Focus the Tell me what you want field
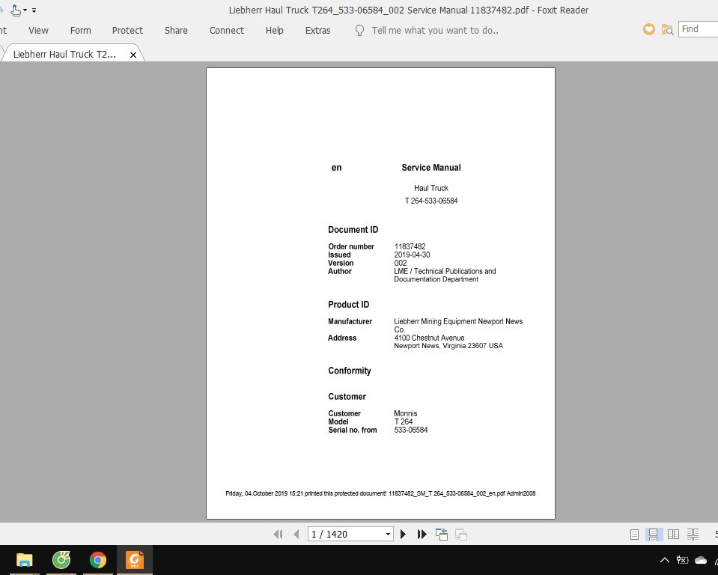This screenshot has height=575, width=718. pos(435,30)
